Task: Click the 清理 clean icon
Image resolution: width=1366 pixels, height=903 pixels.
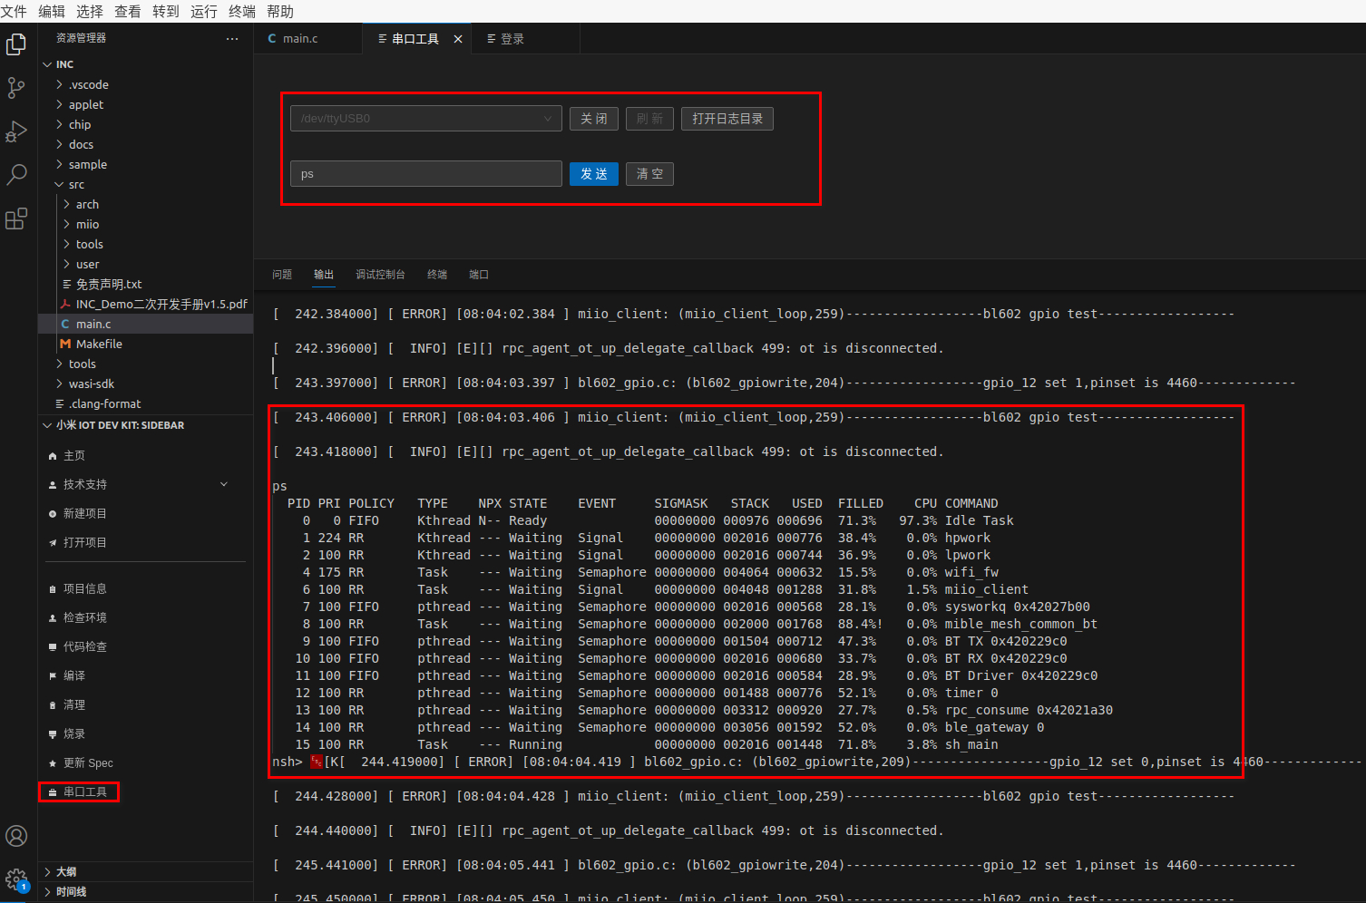Action: (x=53, y=705)
